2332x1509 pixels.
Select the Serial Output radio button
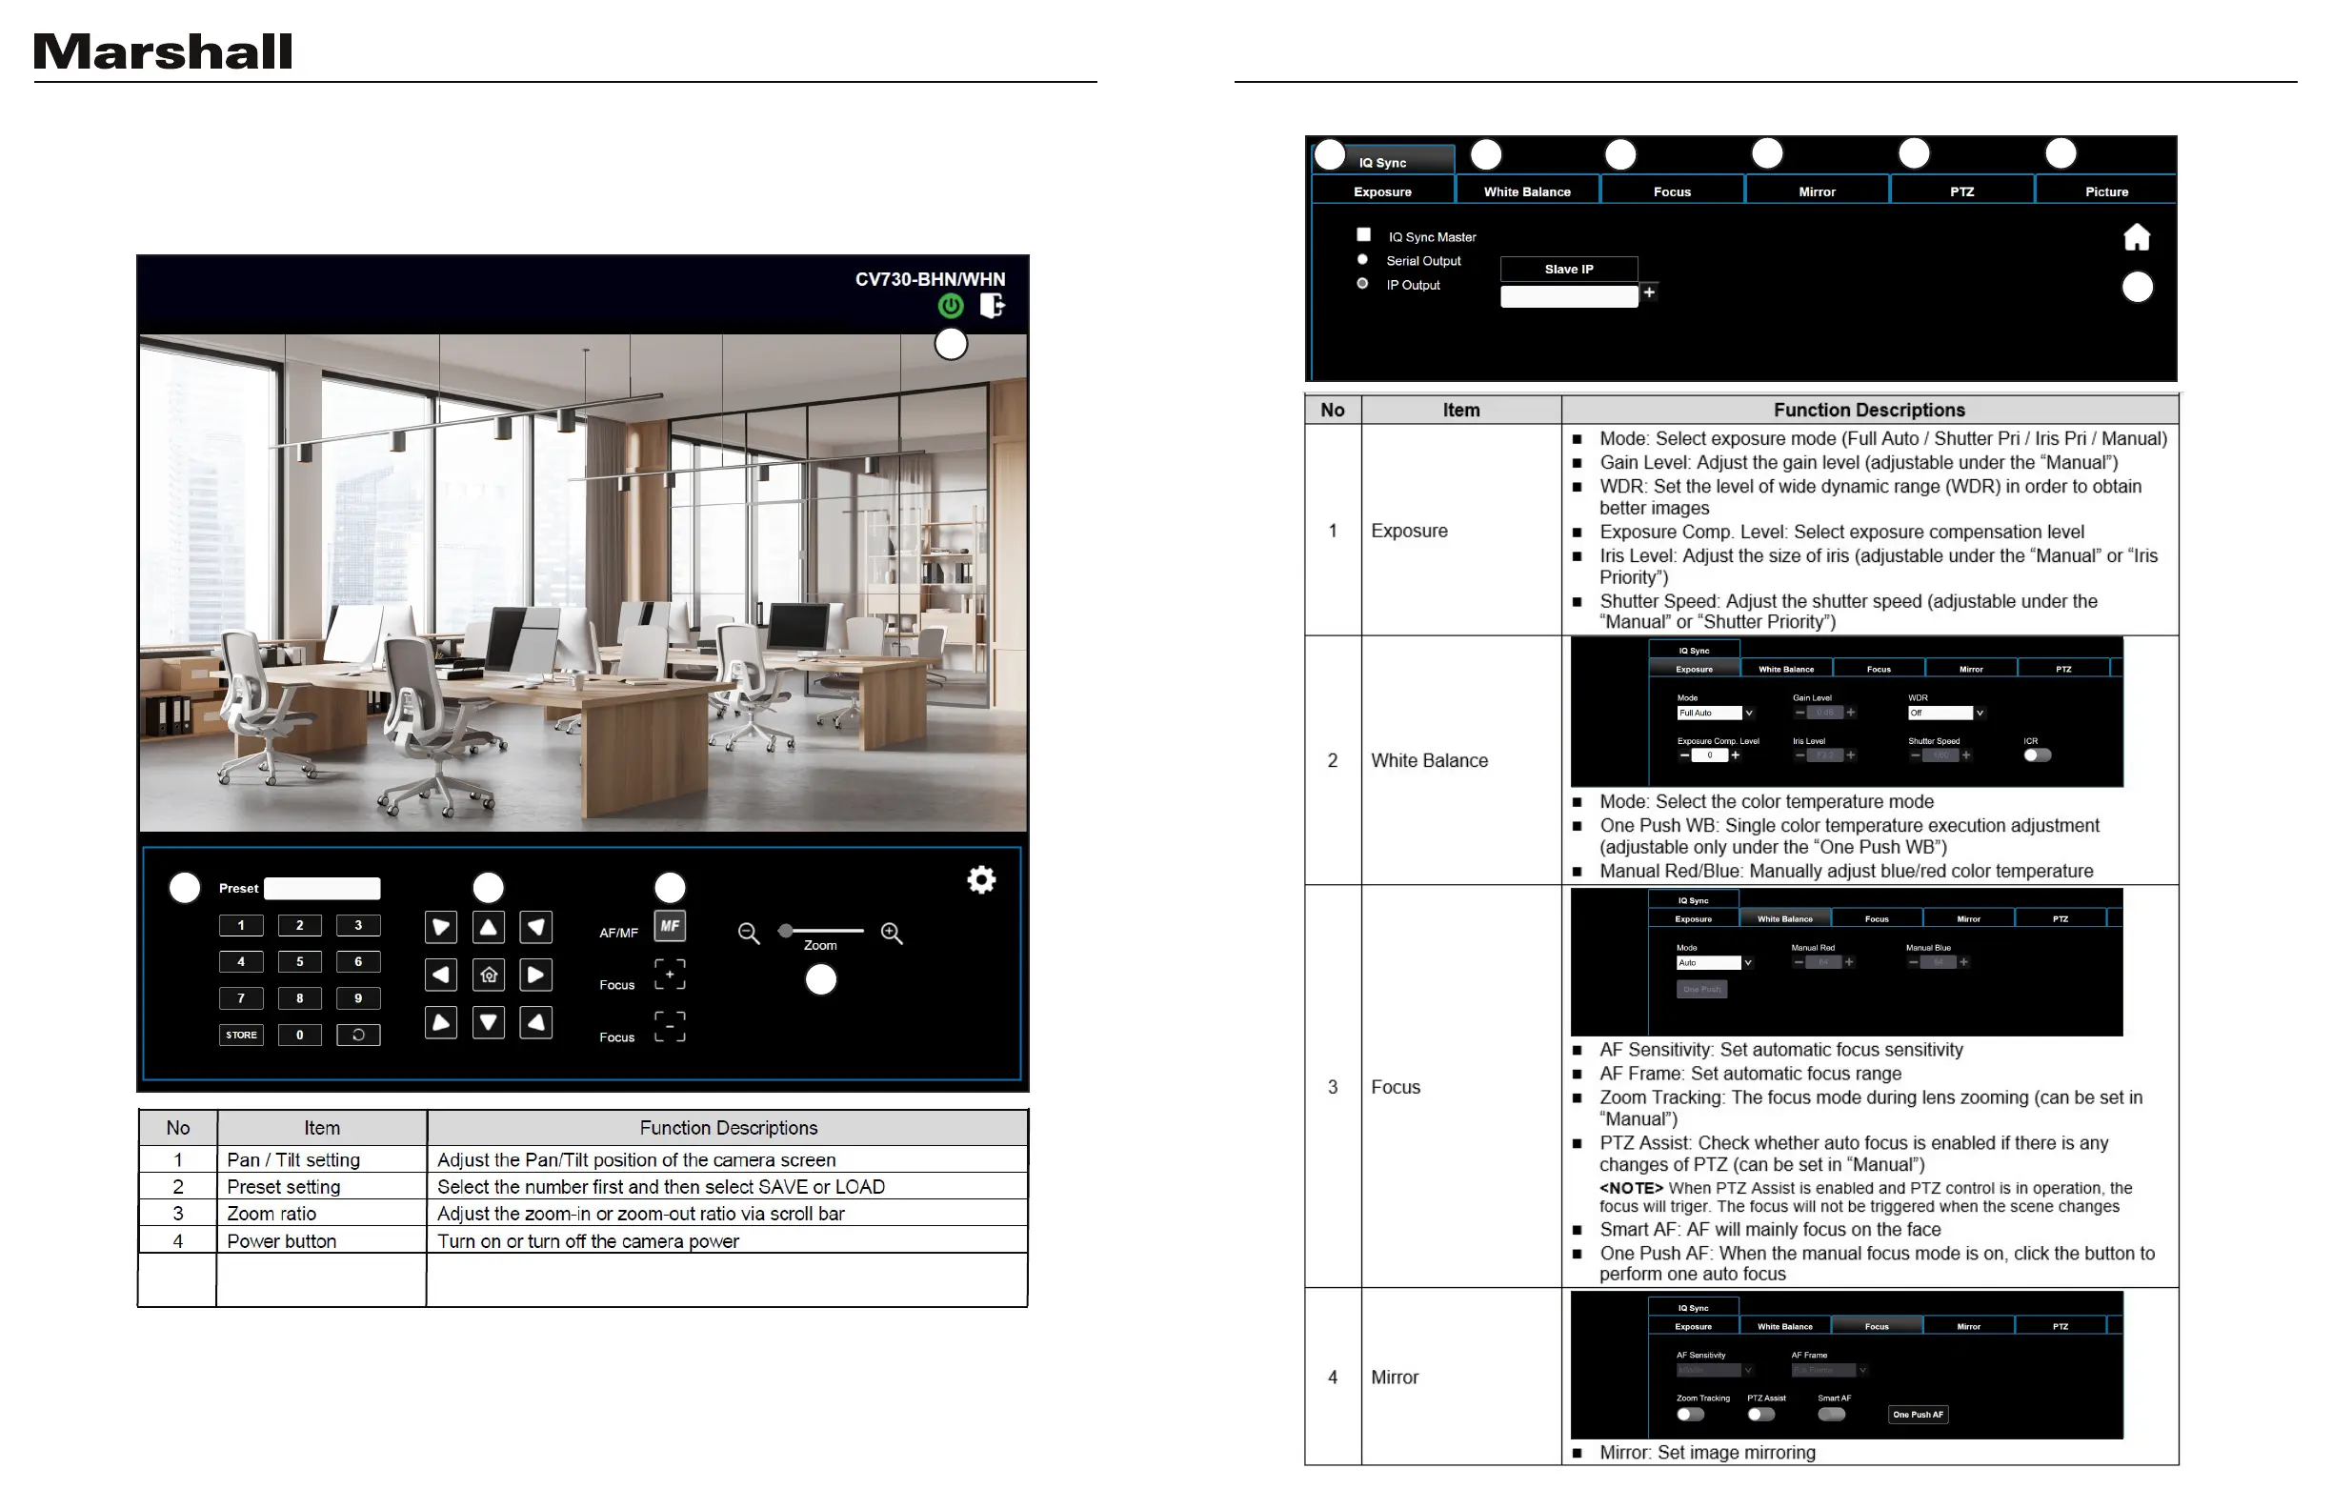pyautogui.click(x=1362, y=260)
